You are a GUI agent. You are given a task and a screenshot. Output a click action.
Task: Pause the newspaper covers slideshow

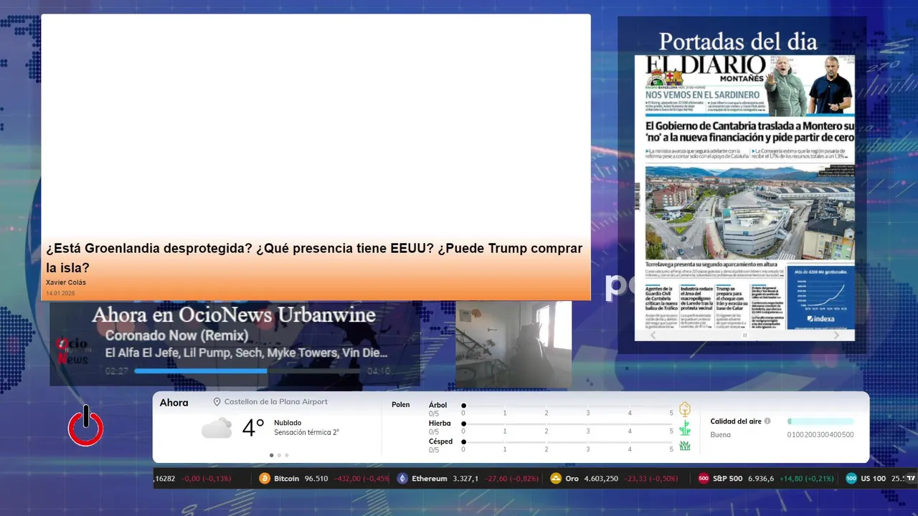point(744,335)
